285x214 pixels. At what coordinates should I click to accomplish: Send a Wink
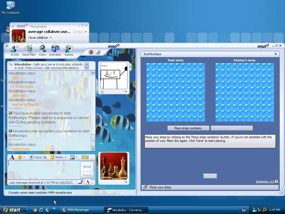57,157
